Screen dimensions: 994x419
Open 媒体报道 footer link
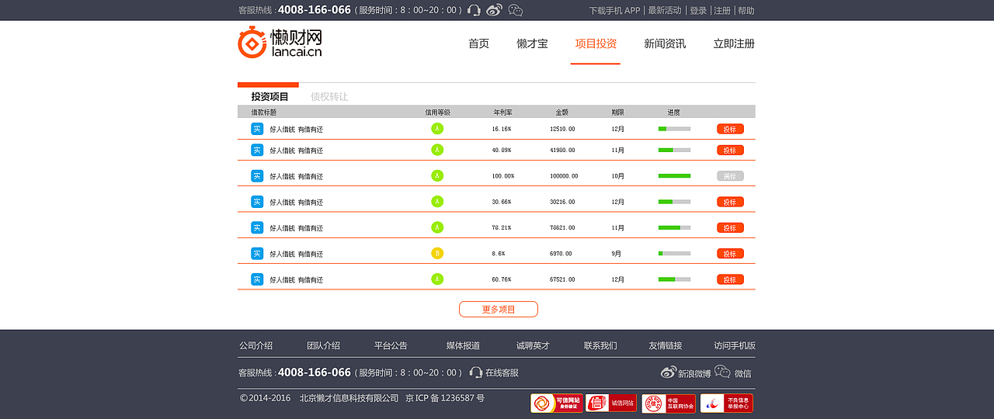[463, 345]
